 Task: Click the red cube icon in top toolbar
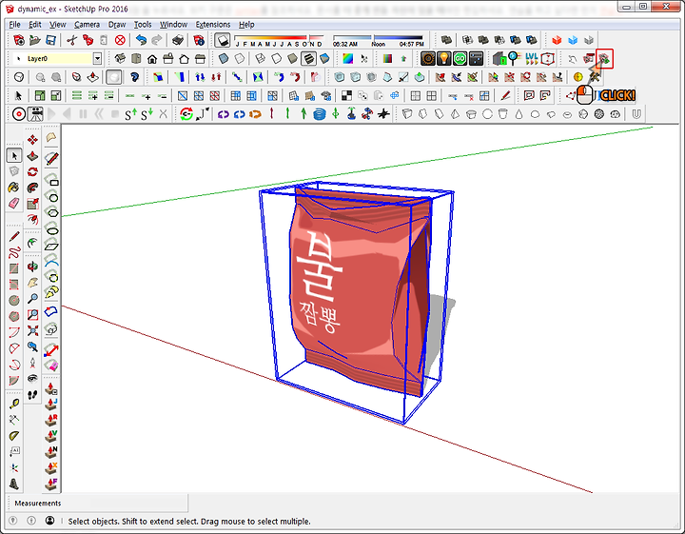tap(557, 40)
